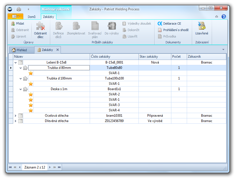The image size is (235, 178).
Task: Click document icon of Ocelová střecha
Action: [x=20, y=116]
